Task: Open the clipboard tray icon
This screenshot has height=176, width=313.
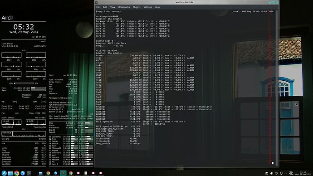Action: point(267,173)
